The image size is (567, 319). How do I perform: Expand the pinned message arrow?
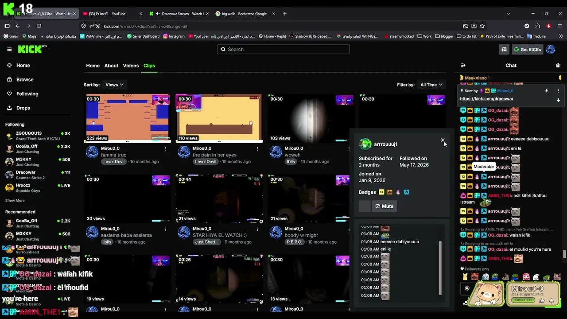click(x=558, y=100)
